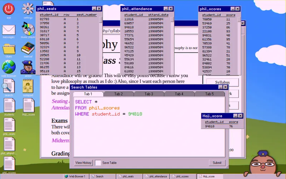Image resolution: width=286 pixels, height=179 pixels.
Task: Open the students table file icon
Action: click(9, 105)
